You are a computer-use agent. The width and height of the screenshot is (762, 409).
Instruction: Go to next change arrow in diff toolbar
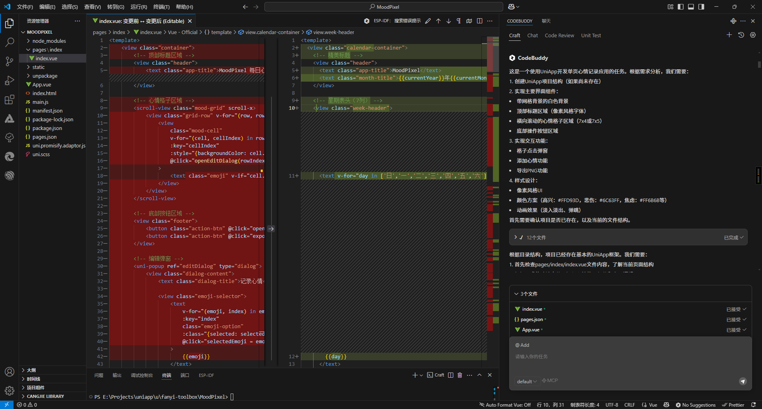[448, 21]
